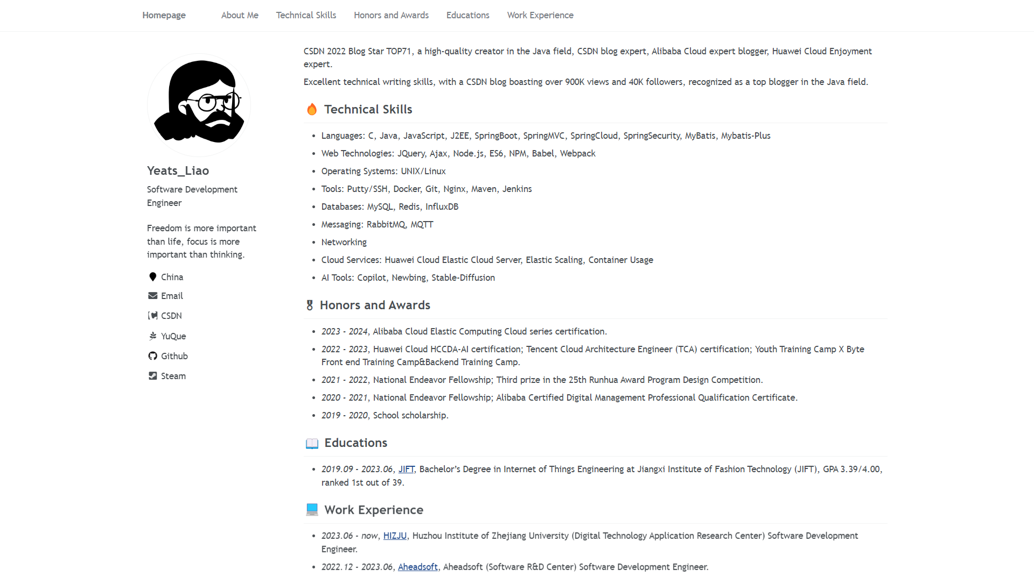Viewport: 1034px width, 583px height.
Task: Select Educations in the top navigation
Action: tap(467, 15)
